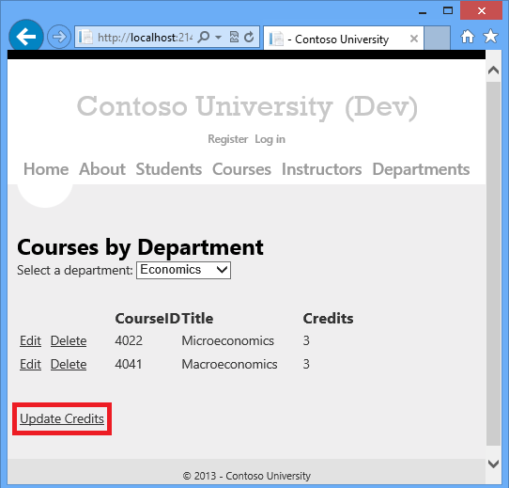Open the Instructors menu item
Viewport: 509px width, 488px height.
(322, 169)
